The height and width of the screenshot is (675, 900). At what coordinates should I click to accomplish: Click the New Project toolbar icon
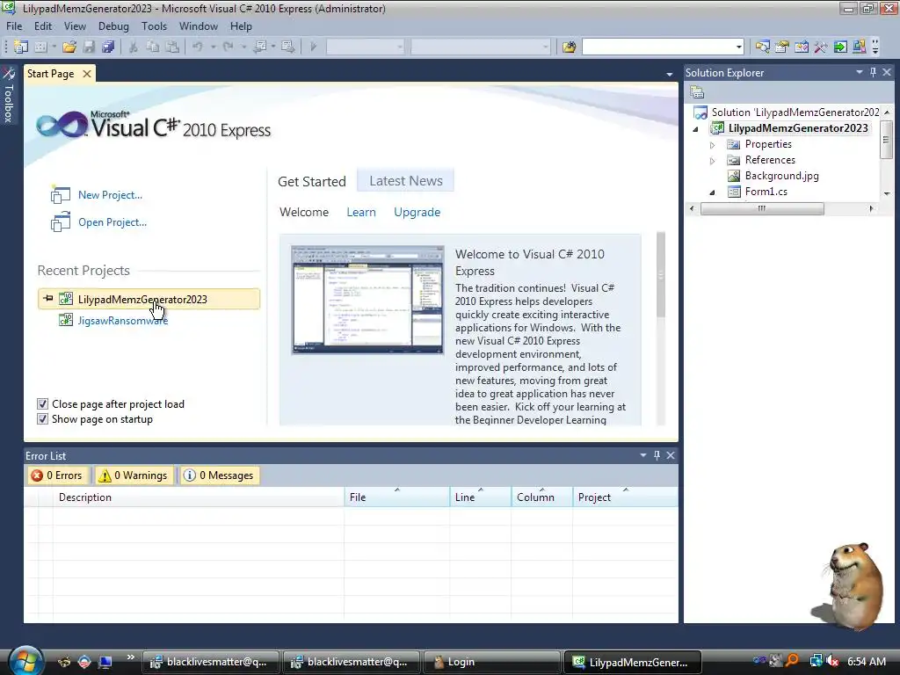tap(21, 47)
